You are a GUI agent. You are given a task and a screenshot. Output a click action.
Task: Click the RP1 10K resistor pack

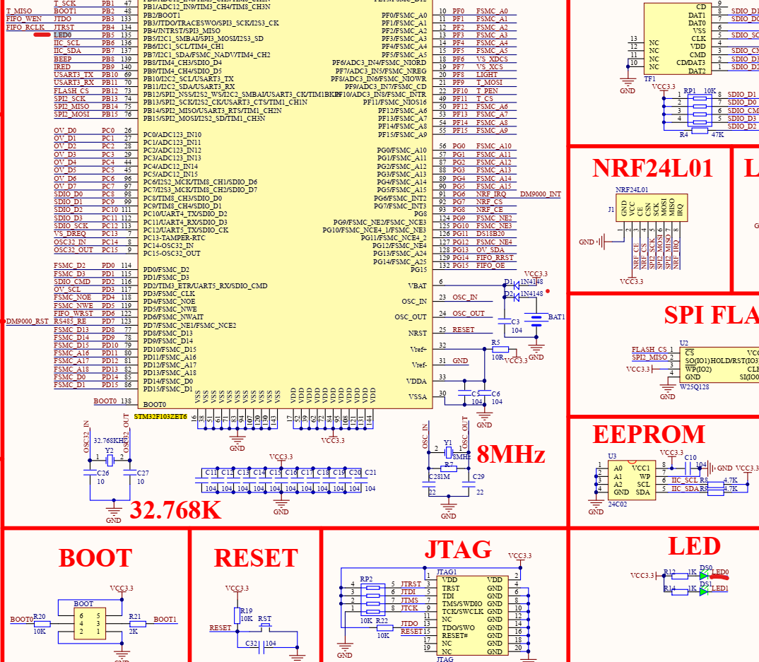click(x=700, y=110)
